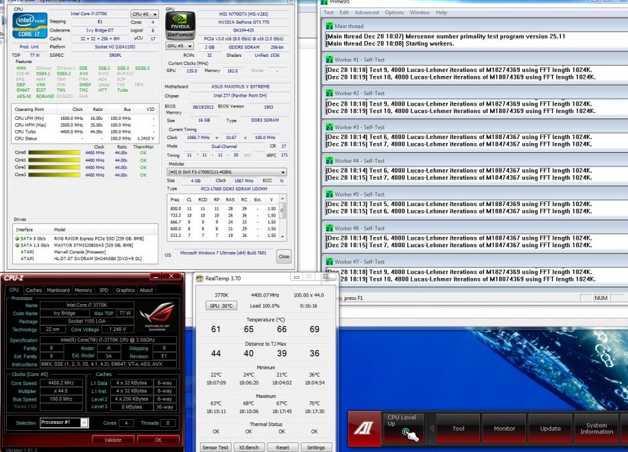Click the NVIDIA GeForce logo in HWiNFO

pyautogui.click(x=180, y=25)
